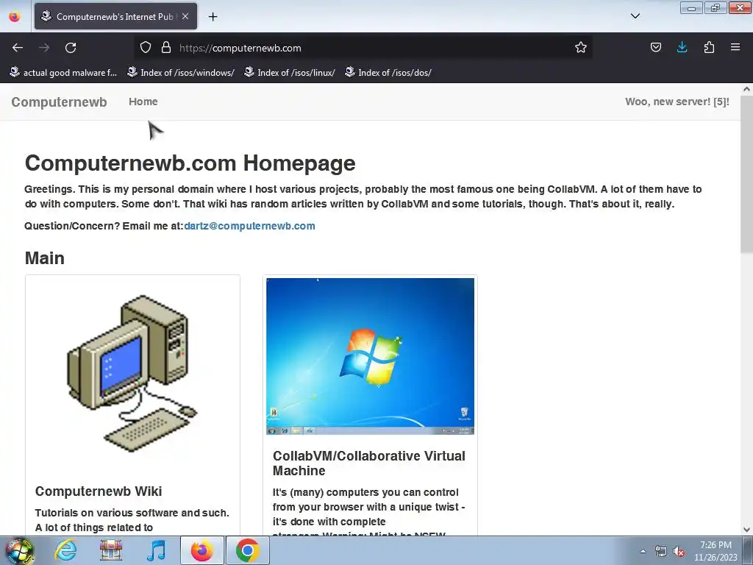
Task: Select Home in the site navbar
Action: [x=143, y=102]
